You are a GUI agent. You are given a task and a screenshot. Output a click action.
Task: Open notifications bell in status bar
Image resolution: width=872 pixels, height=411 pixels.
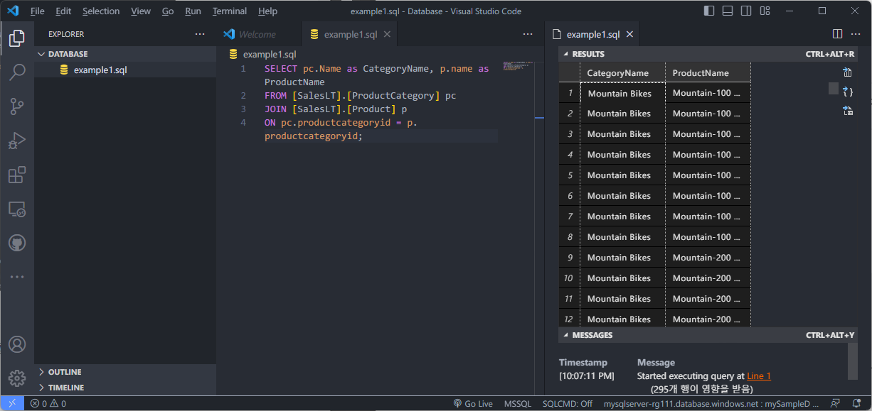(856, 403)
